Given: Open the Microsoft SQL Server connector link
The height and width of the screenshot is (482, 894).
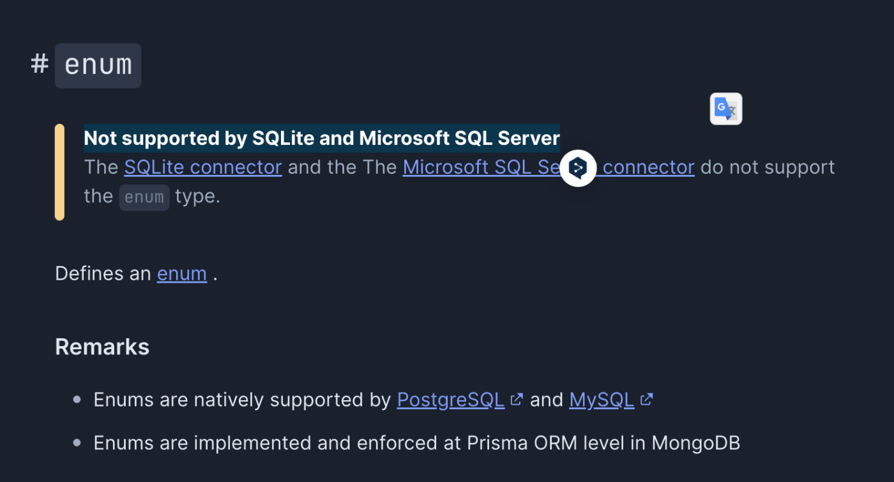Looking at the screenshot, I should (549, 167).
